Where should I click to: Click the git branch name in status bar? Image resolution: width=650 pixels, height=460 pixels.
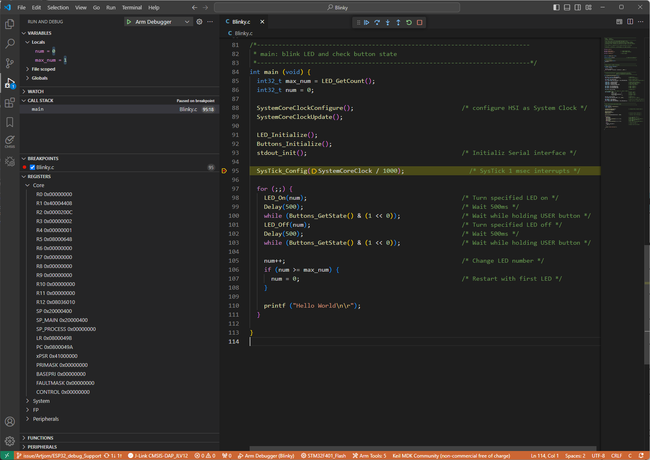pyautogui.click(x=62, y=456)
